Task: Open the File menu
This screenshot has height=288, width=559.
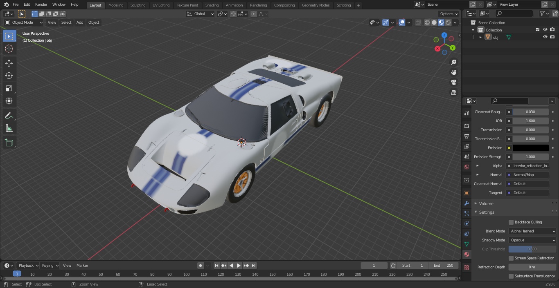Action: click(16, 4)
